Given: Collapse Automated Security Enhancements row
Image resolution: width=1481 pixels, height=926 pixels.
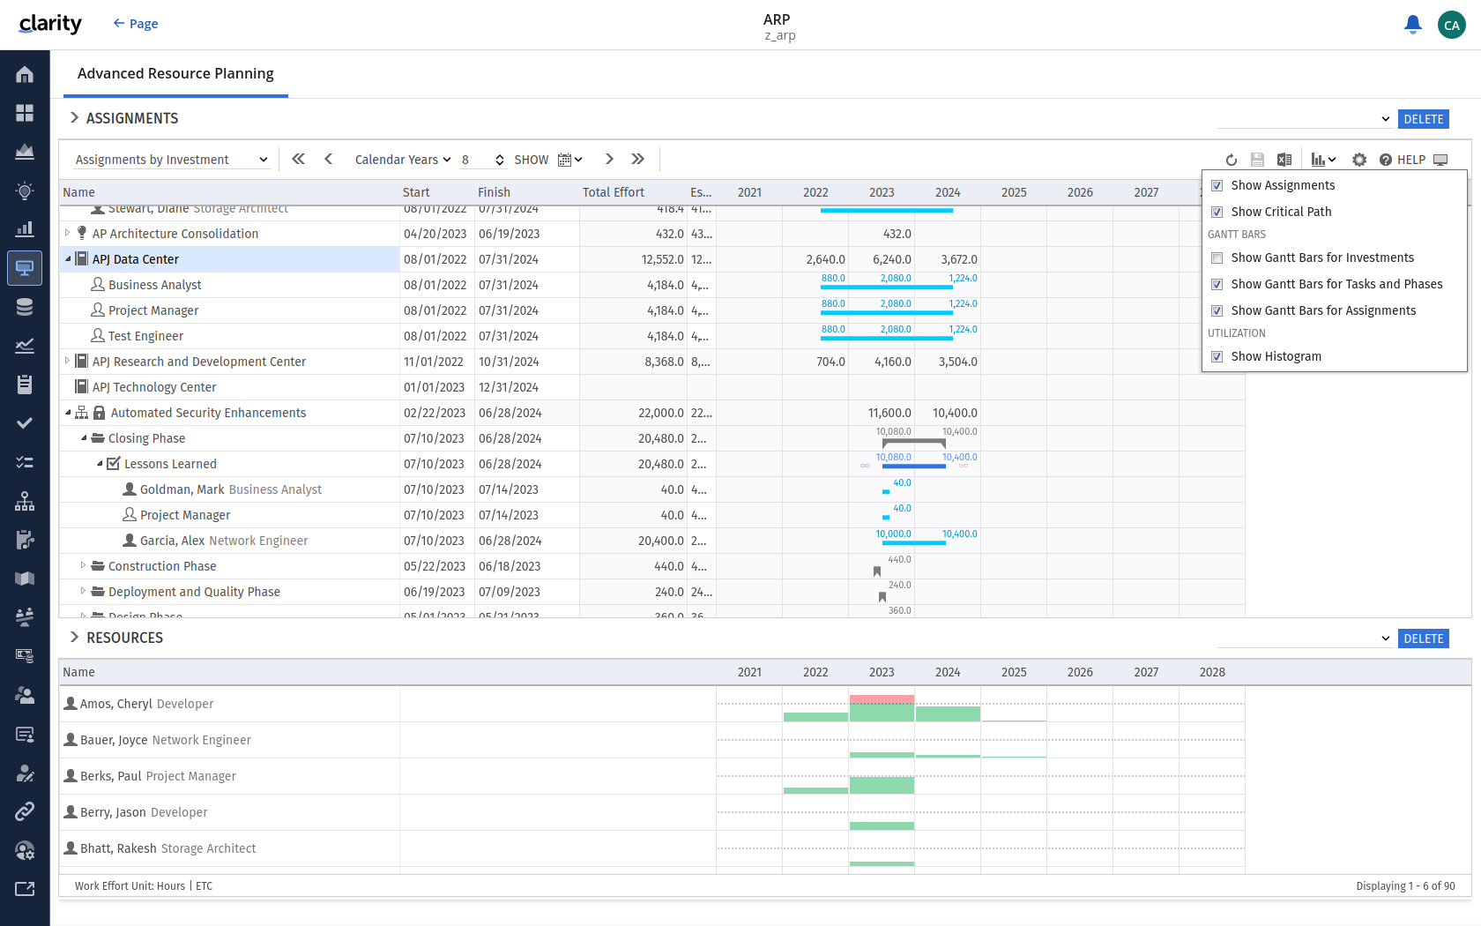Looking at the screenshot, I should tap(68, 413).
